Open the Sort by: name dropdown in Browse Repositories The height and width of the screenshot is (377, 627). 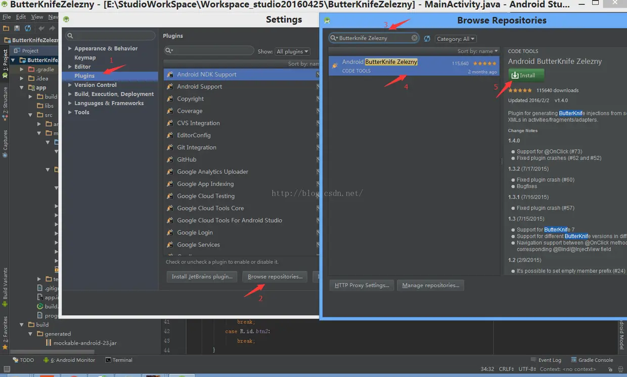click(478, 51)
